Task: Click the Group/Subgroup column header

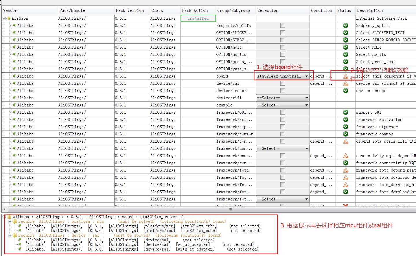Action: coord(236,10)
